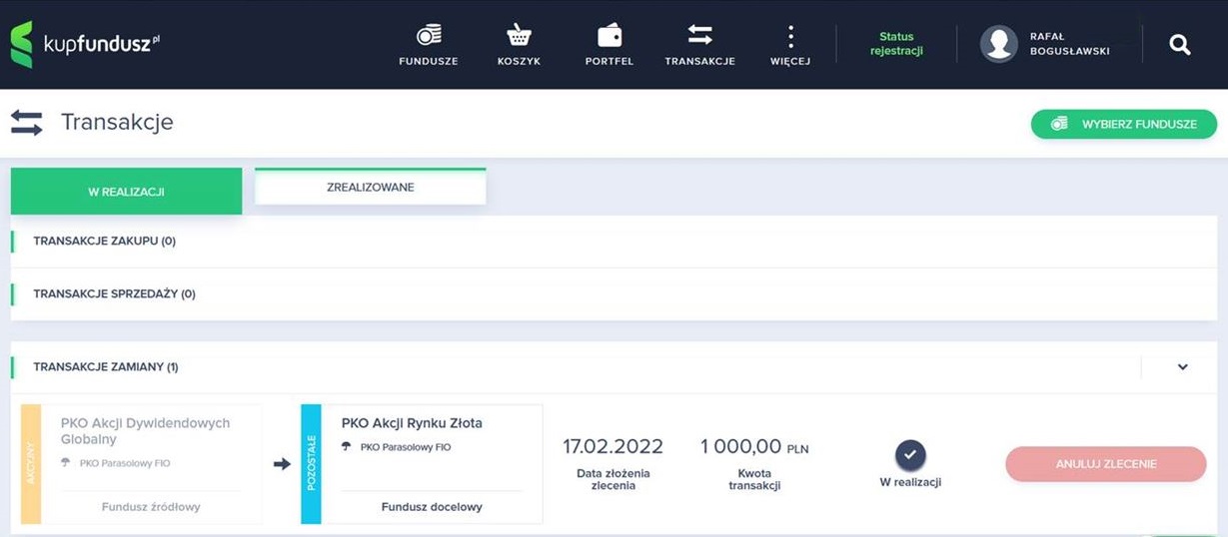The height and width of the screenshot is (537, 1228).
Task: Open the Portfel wallet icon
Action: pos(610,36)
